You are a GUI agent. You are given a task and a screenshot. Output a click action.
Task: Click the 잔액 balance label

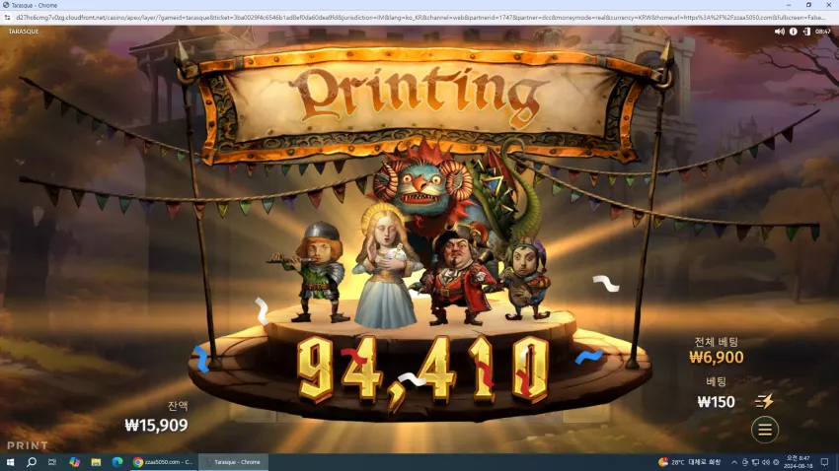point(179,406)
